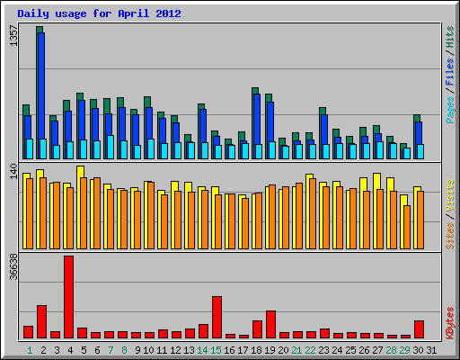This screenshot has width=460, height=360.
Task: Click the Files legend label
Action: point(450,72)
